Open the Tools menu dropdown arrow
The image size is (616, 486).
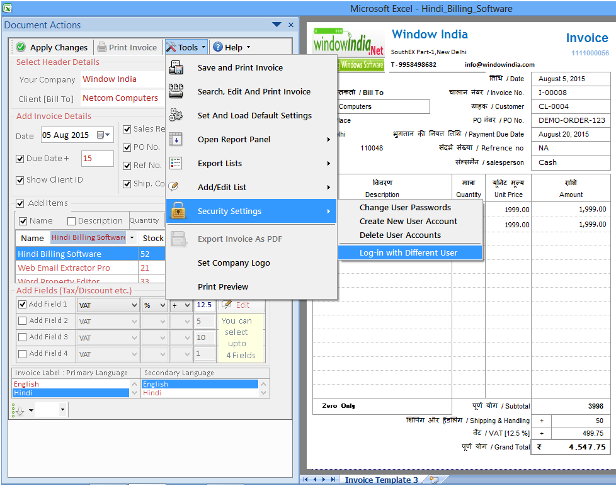pyautogui.click(x=203, y=47)
